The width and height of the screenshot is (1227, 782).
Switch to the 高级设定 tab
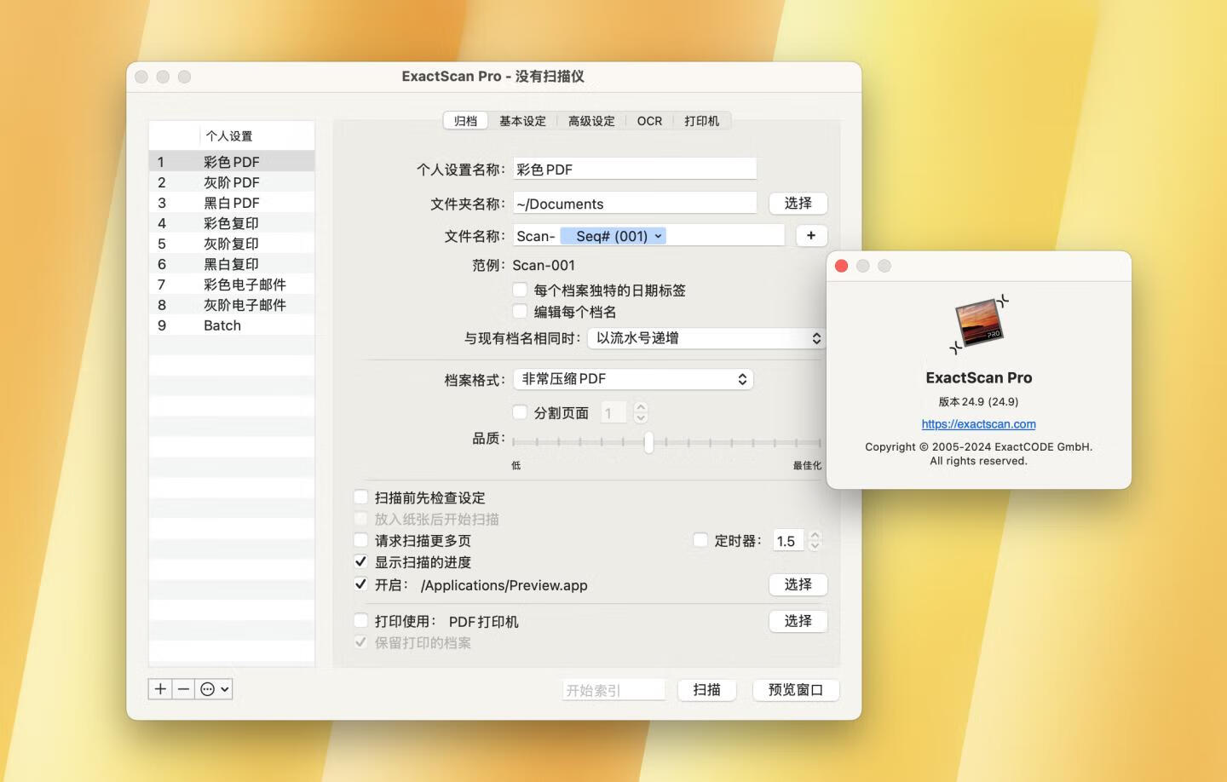coord(591,121)
